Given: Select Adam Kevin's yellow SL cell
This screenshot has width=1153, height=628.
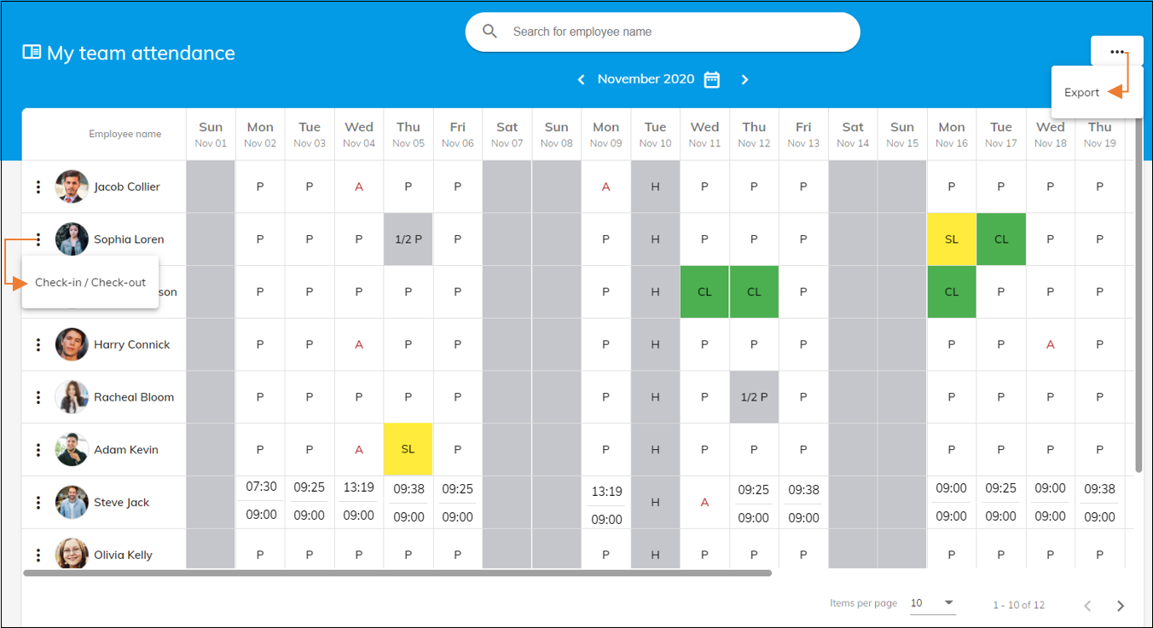Looking at the screenshot, I should pyautogui.click(x=408, y=450).
